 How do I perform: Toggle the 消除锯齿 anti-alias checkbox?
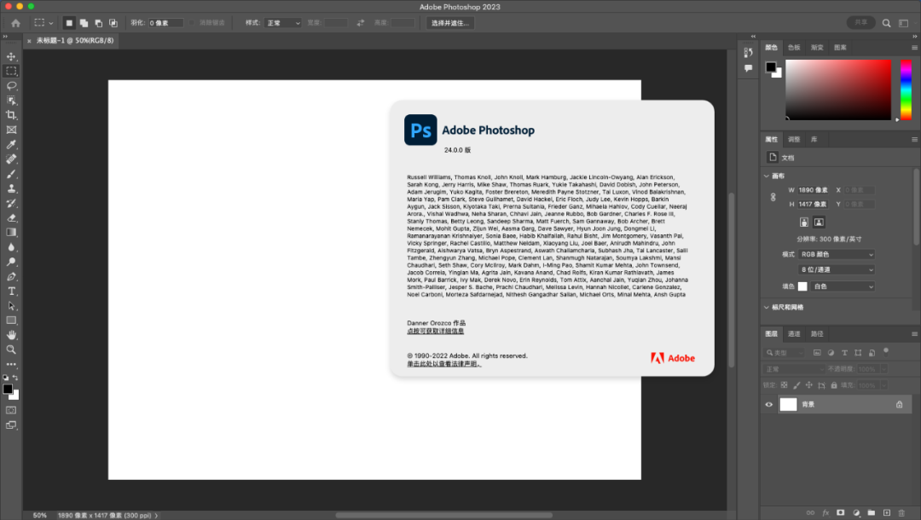(x=192, y=23)
